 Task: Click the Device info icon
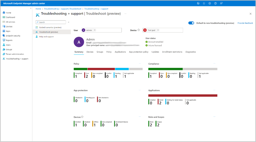pos(139,30)
